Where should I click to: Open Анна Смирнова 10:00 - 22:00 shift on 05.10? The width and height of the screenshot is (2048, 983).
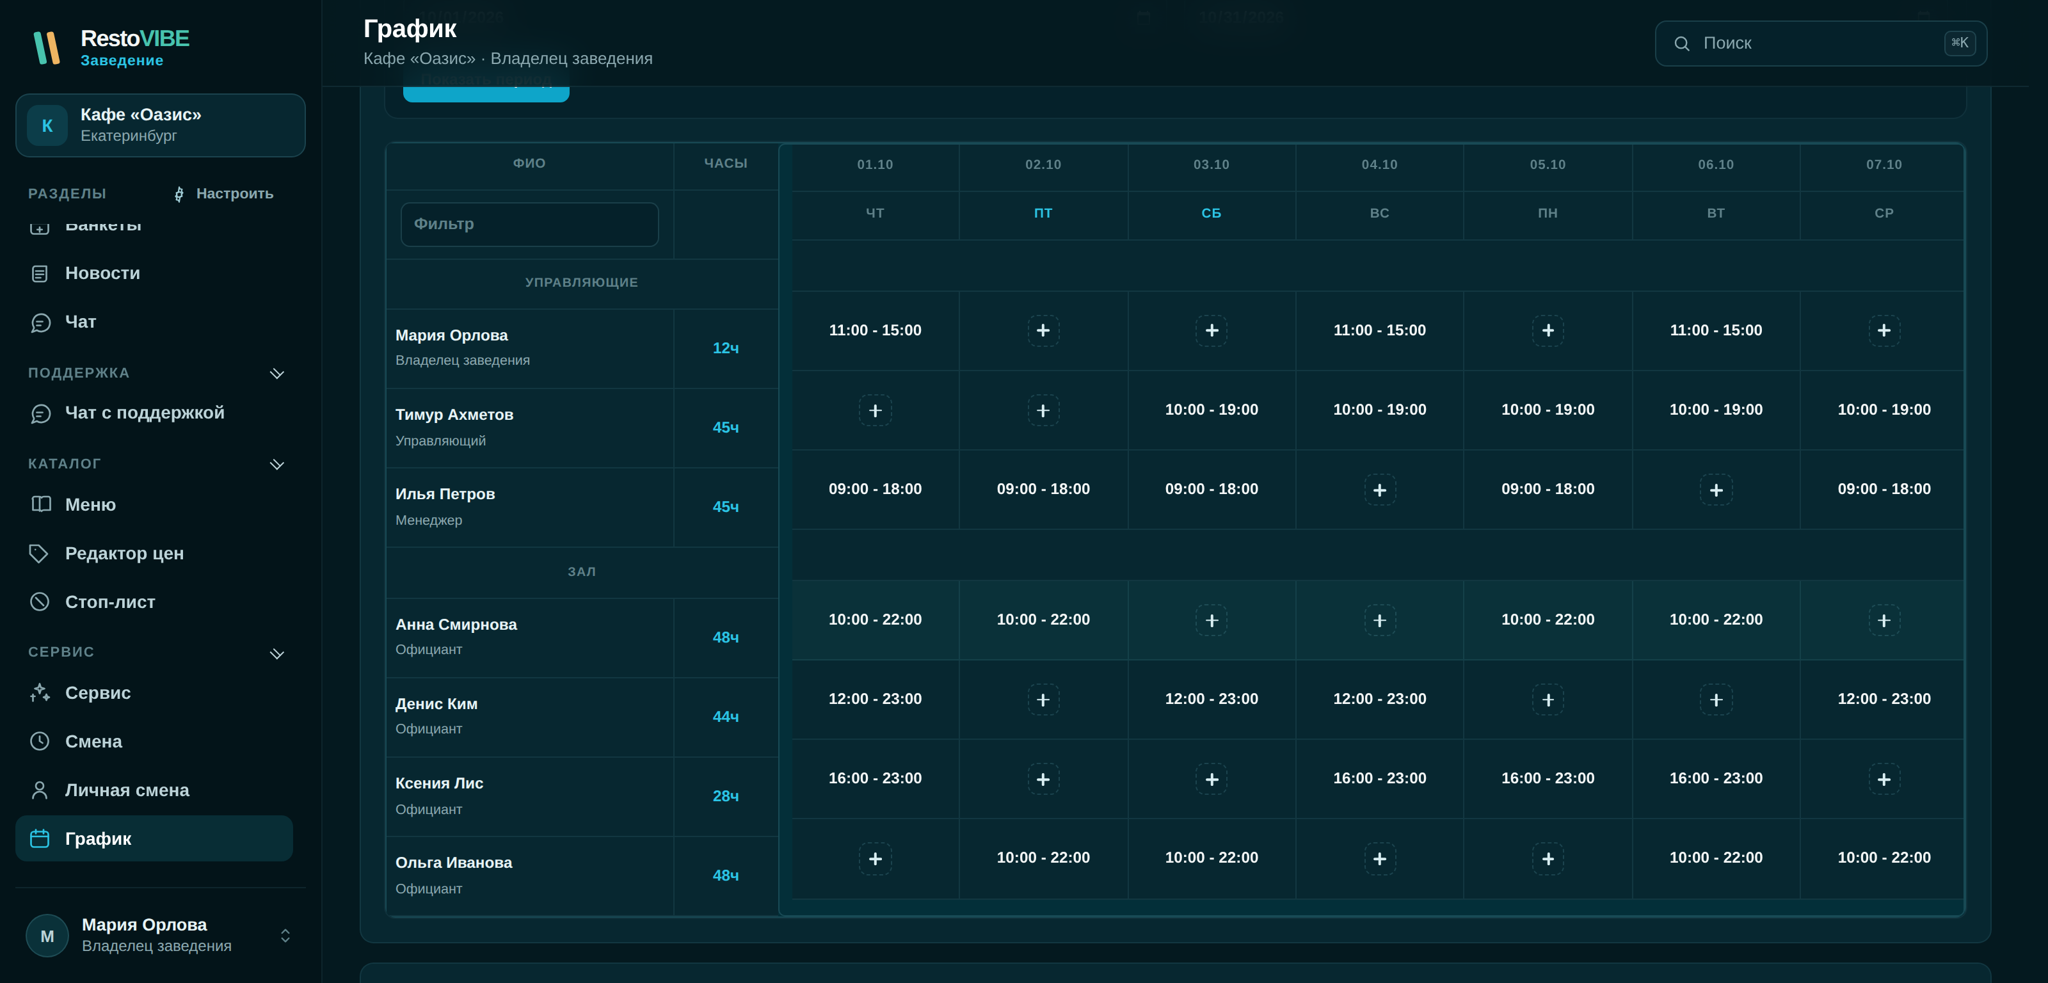pos(1548,619)
